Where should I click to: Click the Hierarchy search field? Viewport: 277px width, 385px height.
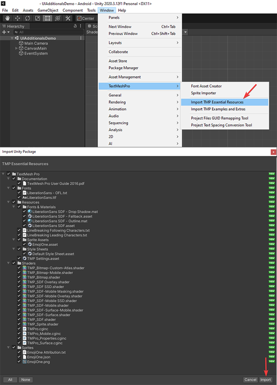click(x=48, y=32)
